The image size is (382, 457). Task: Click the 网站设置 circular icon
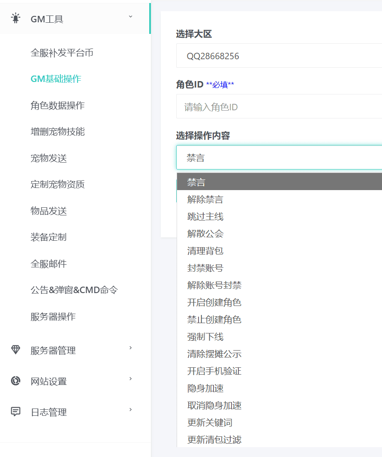pyautogui.click(x=16, y=381)
